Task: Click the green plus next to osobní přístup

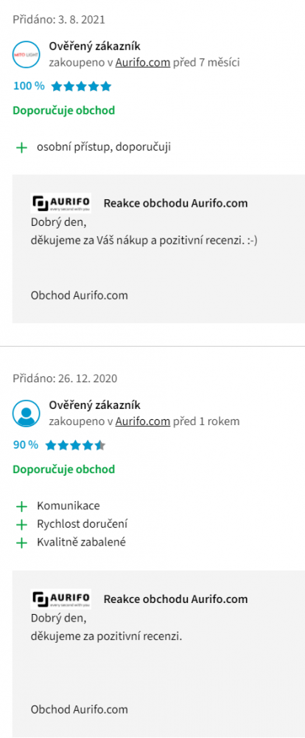Action: pos(21,148)
